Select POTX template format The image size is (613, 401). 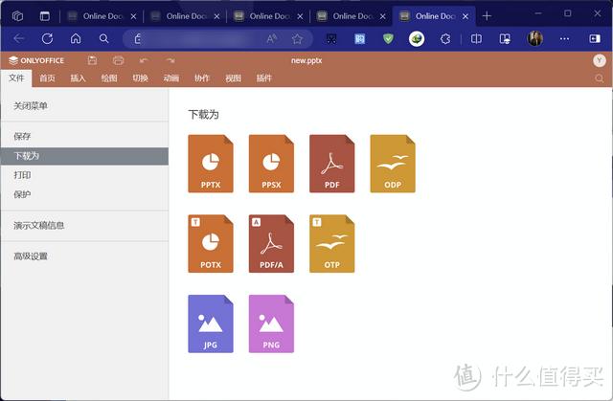(211, 244)
